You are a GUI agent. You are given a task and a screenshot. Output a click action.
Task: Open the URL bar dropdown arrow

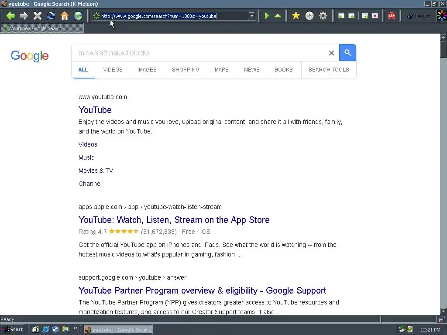[251, 16]
